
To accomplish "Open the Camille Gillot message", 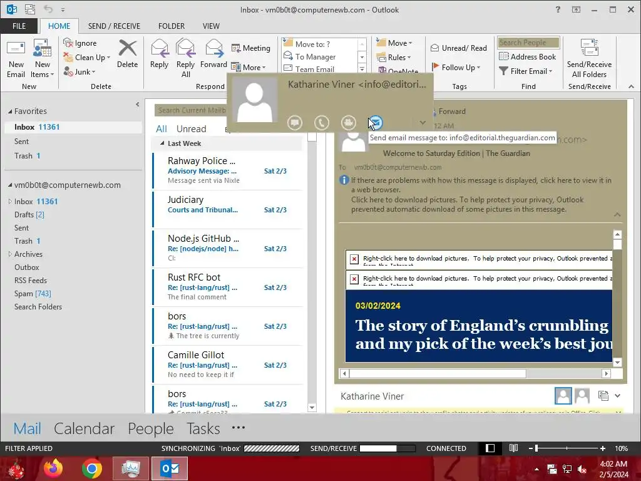I will click(227, 365).
